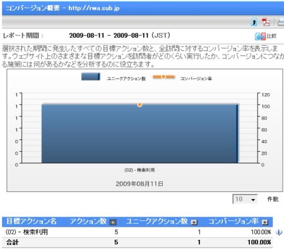Screen dimensions: 284x250
Task: Open the 比較 comparison link
Action: tap(266, 36)
